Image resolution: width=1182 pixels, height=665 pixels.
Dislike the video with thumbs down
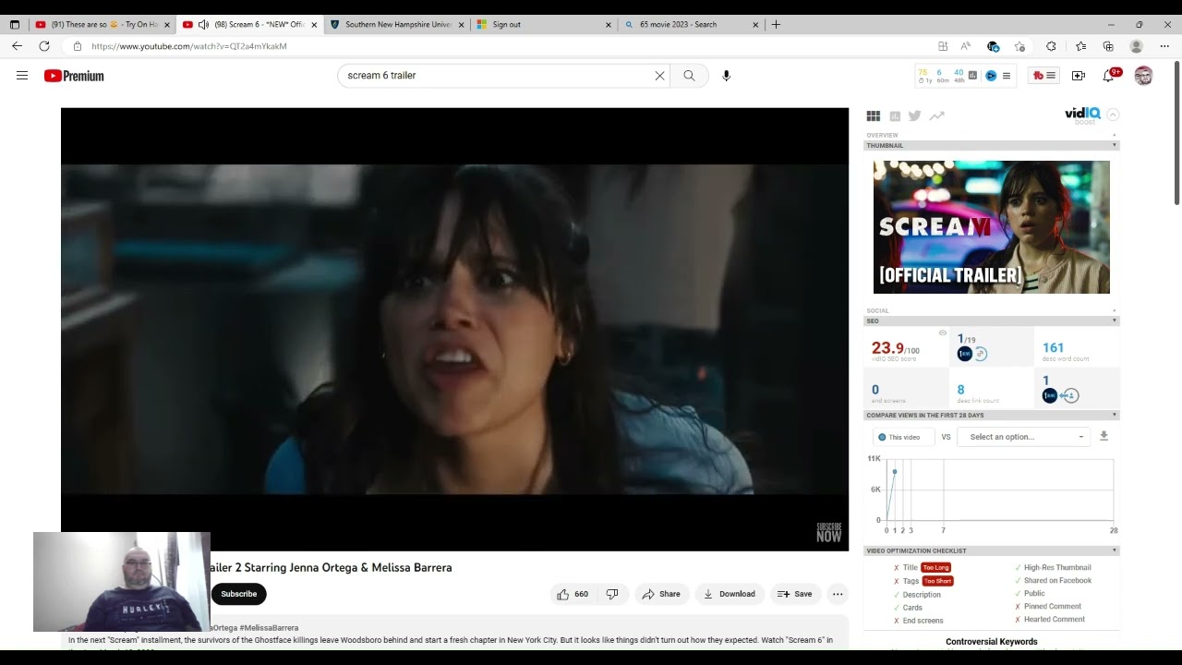611,594
